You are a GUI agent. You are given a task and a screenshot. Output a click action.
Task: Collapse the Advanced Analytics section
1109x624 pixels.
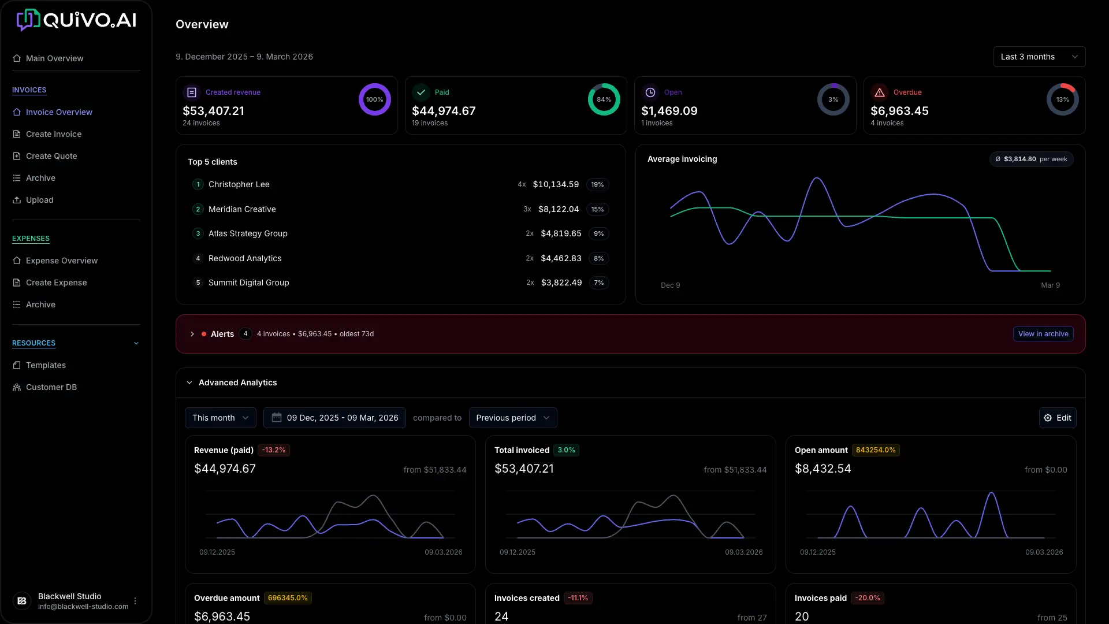[189, 382]
